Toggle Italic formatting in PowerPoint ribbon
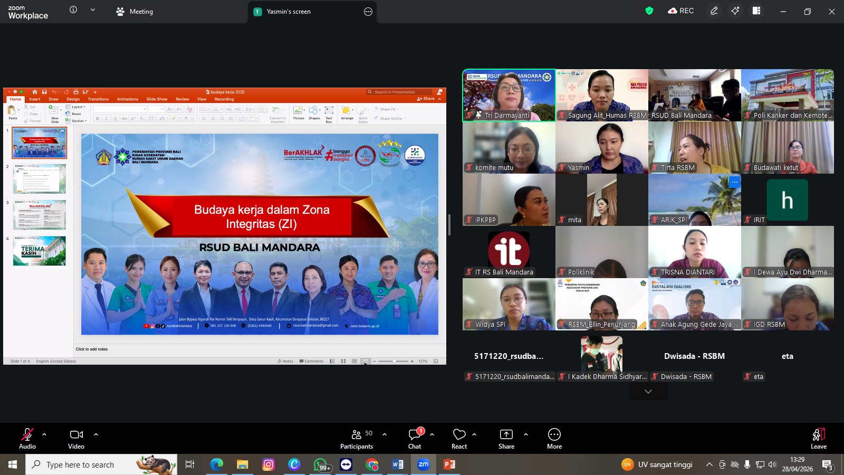 pos(106,118)
